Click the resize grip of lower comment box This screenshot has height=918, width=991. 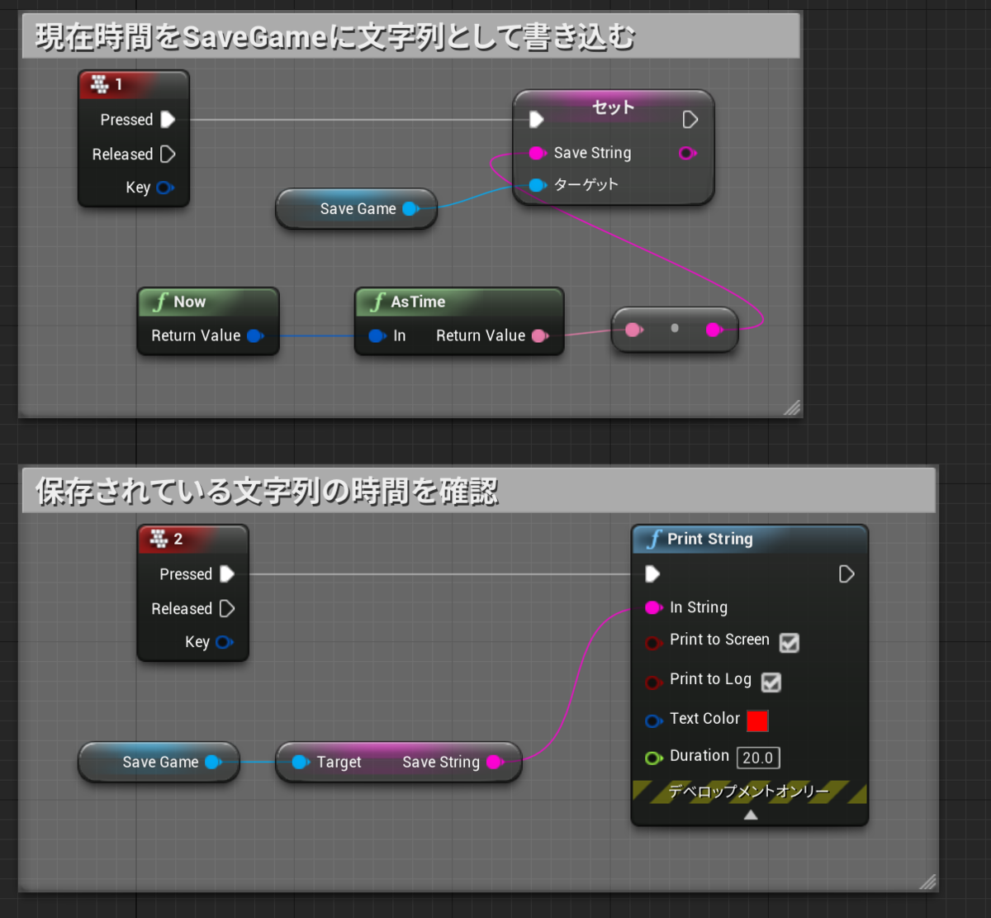coord(927,882)
